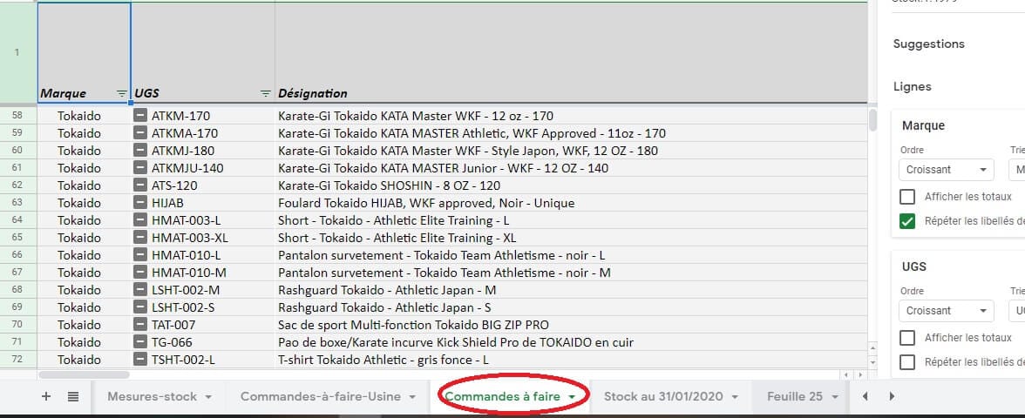Select cell Pao de boxe/Karate Kick Shield Pro
The image size is (1025, 418).
point(571,342)
